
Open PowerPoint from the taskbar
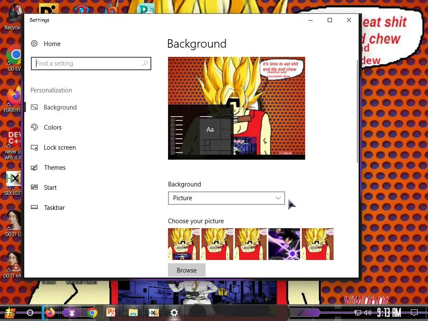pos(111,313)
